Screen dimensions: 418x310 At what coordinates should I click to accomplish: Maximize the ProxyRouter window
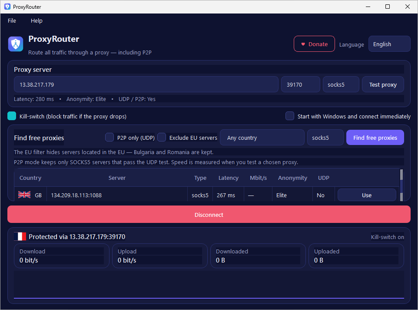pyautogui.click(x=388, y=7)
